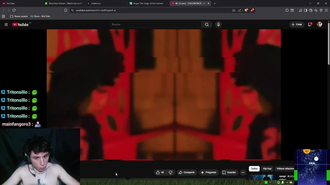This screenshot has height=185, width=330.
Task: Open the 0Laco - Kick Stats bookmark
Action: pyautogui.click(x=40, y=16)
